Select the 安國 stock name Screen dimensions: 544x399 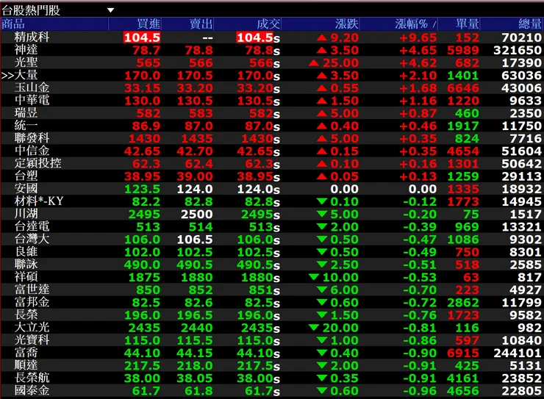coord(26,188)
